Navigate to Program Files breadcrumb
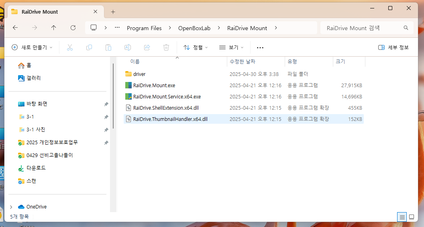The image size is (424, 227). point(144,28)
